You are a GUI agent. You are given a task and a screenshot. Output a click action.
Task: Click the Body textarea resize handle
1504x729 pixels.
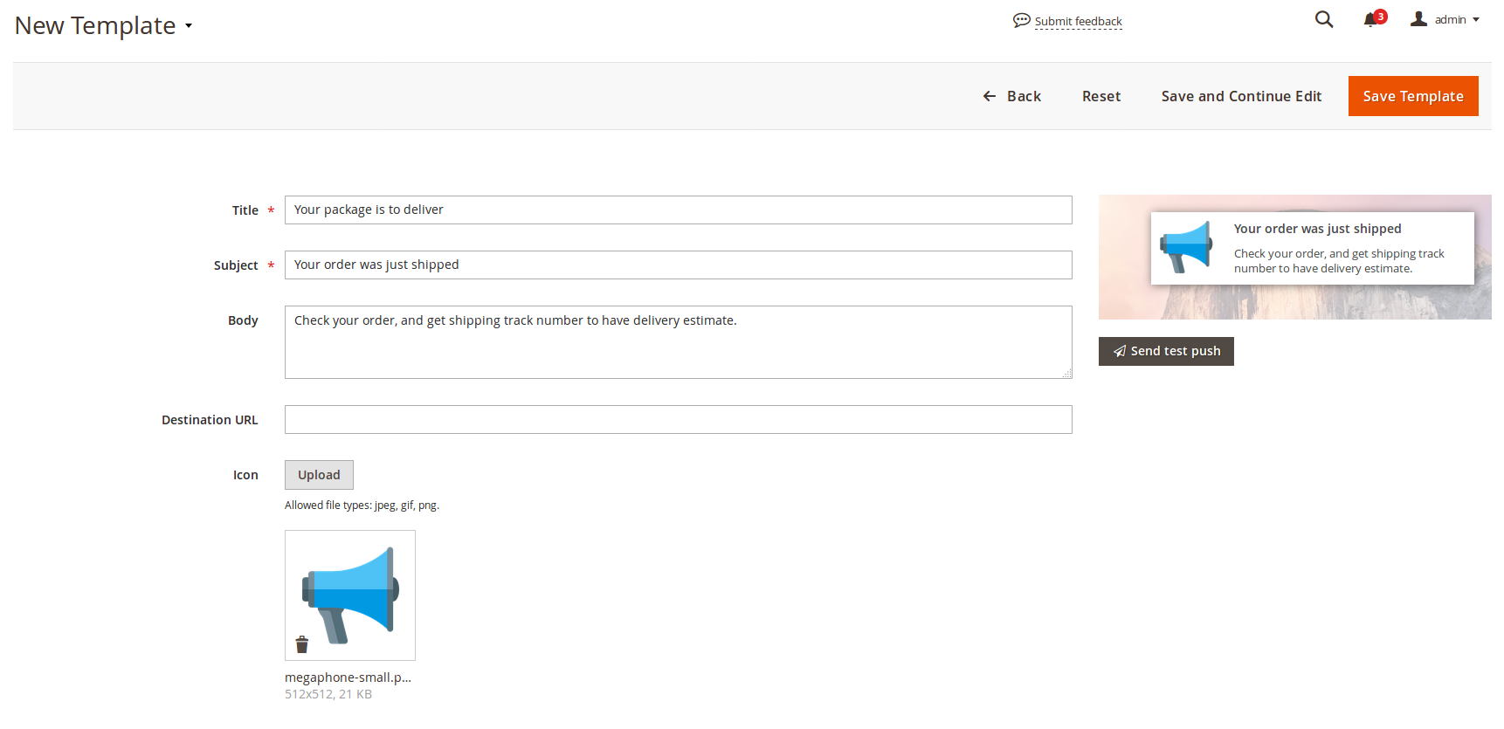point(1066,373)
